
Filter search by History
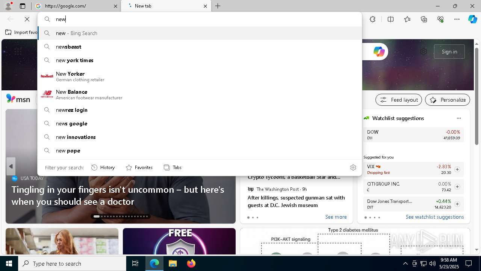[x=103, y=167]
